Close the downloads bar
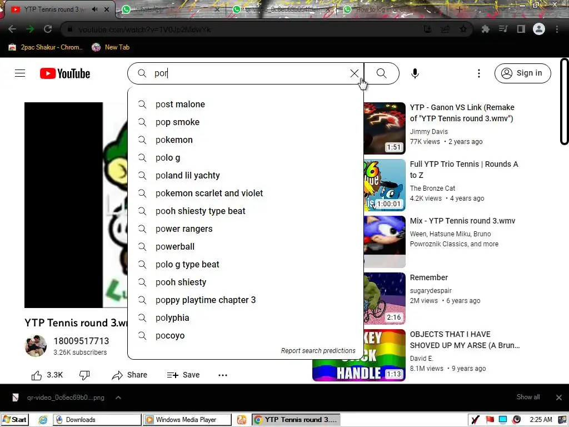 (x=559, y=398)
